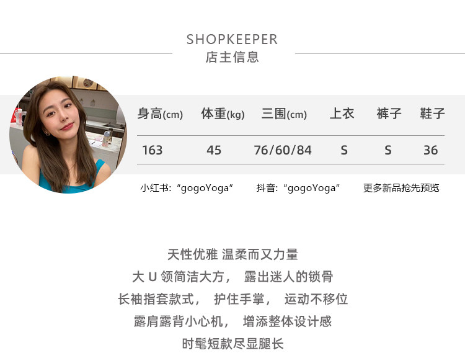
Task: Select the 身高(cm) column header
Action: pyautogui.click(x=160, y=114)
